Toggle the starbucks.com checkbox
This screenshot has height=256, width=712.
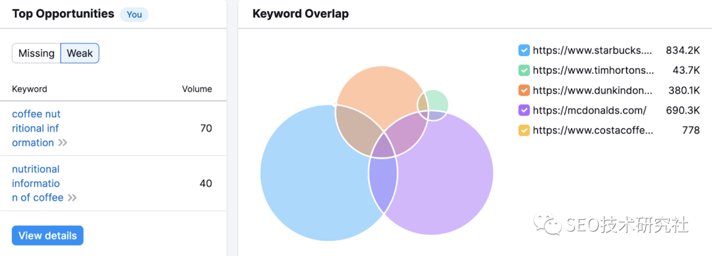tap(524, 50)
